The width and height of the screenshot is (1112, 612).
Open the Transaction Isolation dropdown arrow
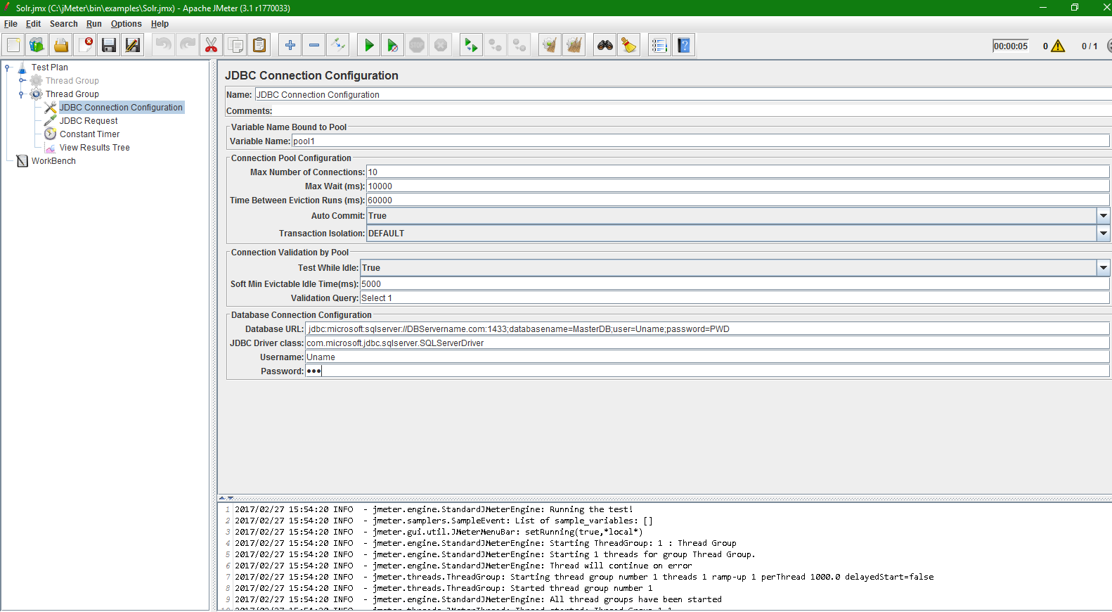click(1103, 234)
